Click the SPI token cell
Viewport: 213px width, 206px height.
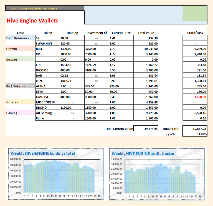click(47, 38)
